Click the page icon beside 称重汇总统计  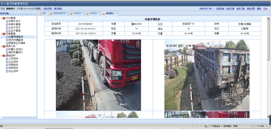[x=7, y=49]
